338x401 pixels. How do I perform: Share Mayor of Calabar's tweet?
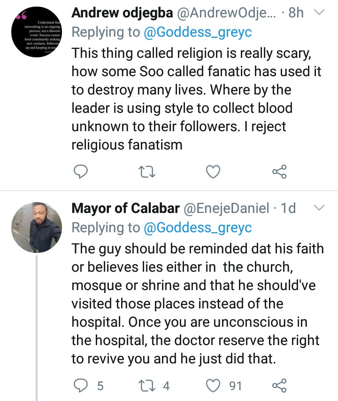tap(279, 386)
